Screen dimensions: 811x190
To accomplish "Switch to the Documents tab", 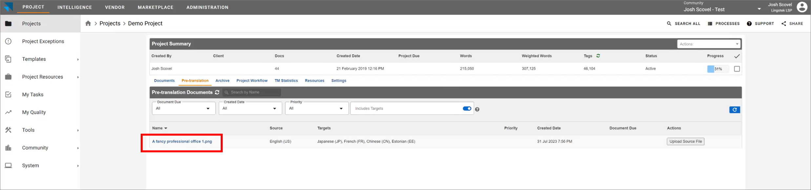I will [164, 81].
